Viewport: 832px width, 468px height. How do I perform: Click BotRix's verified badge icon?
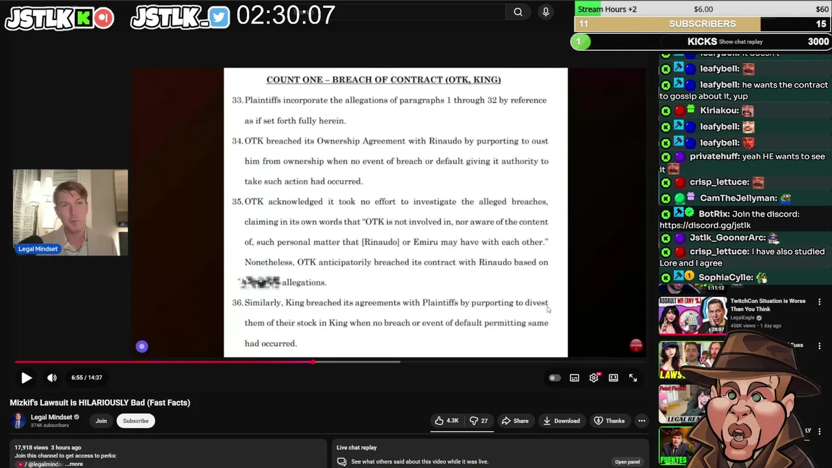coord(690,213)
